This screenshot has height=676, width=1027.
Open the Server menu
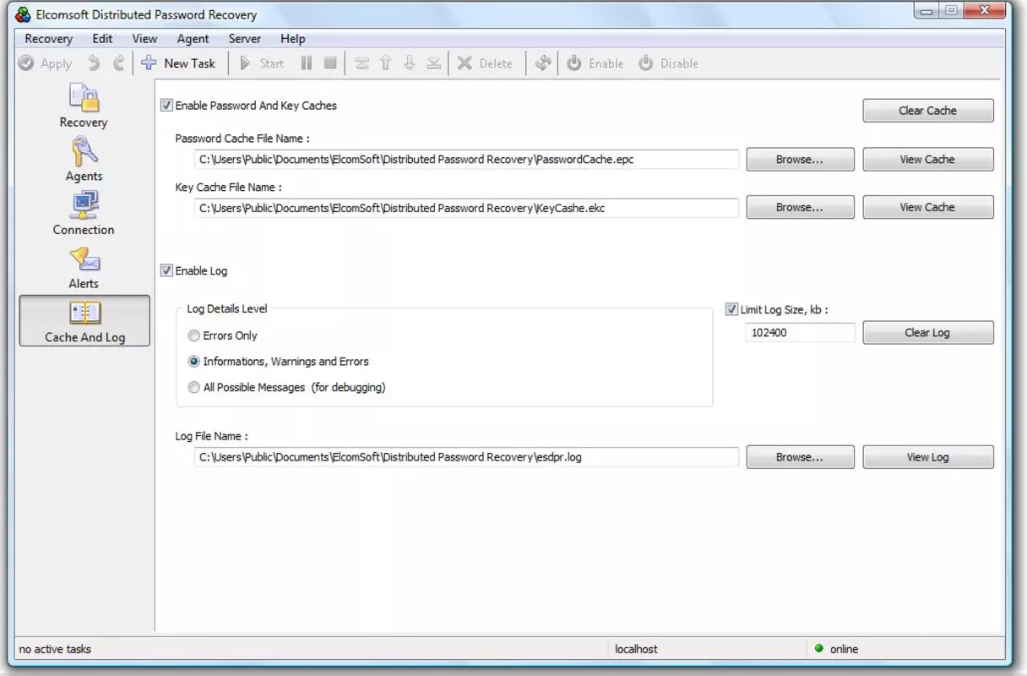(x=245, y=39)
